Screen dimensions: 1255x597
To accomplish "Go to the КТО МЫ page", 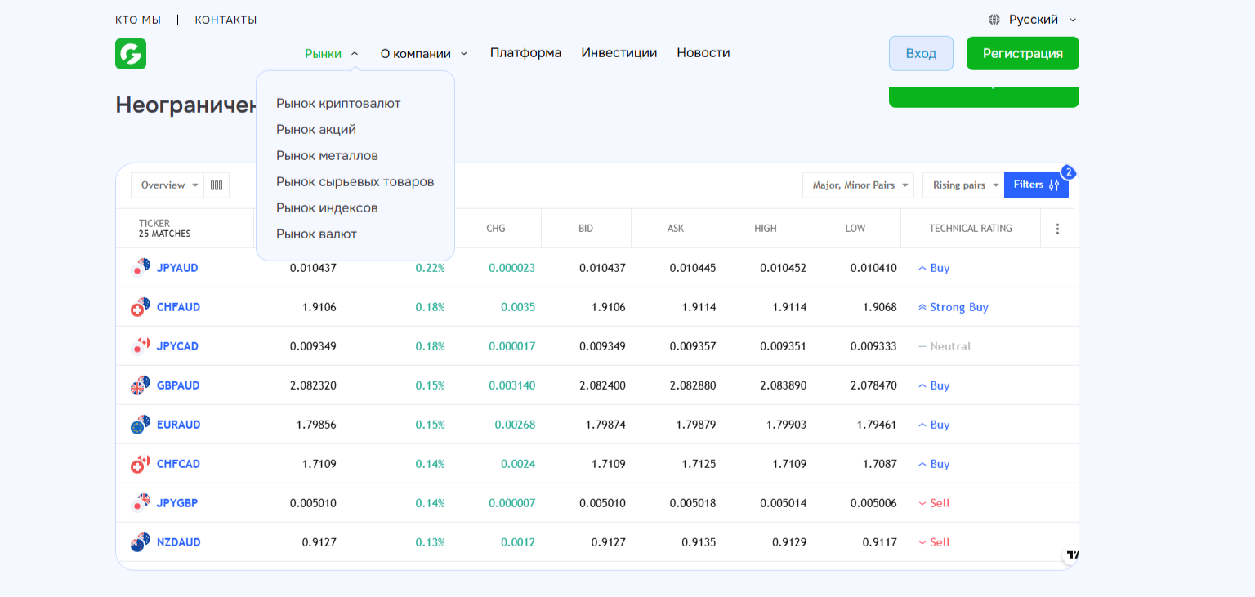I will pos(138,20).
